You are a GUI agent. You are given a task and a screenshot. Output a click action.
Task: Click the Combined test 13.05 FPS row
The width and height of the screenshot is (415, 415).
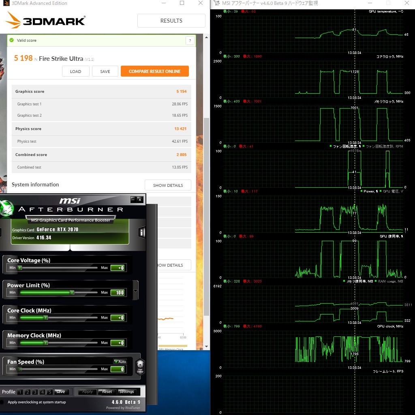click(101, 167)
